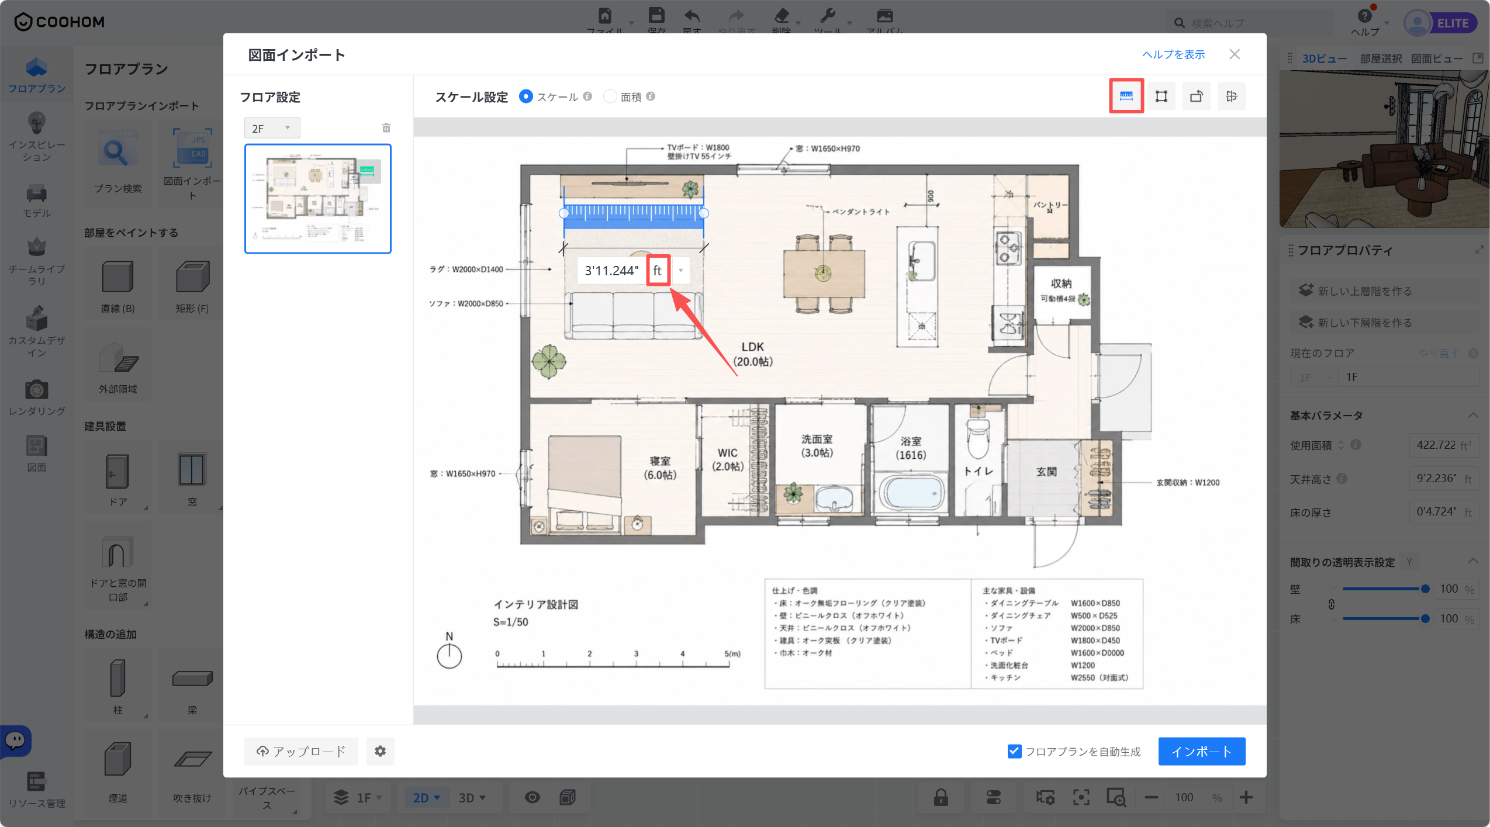This screenshot has height=827, width=1490.
Task: Toggle the lock icon in bottom bar
Action: (941, 797)
